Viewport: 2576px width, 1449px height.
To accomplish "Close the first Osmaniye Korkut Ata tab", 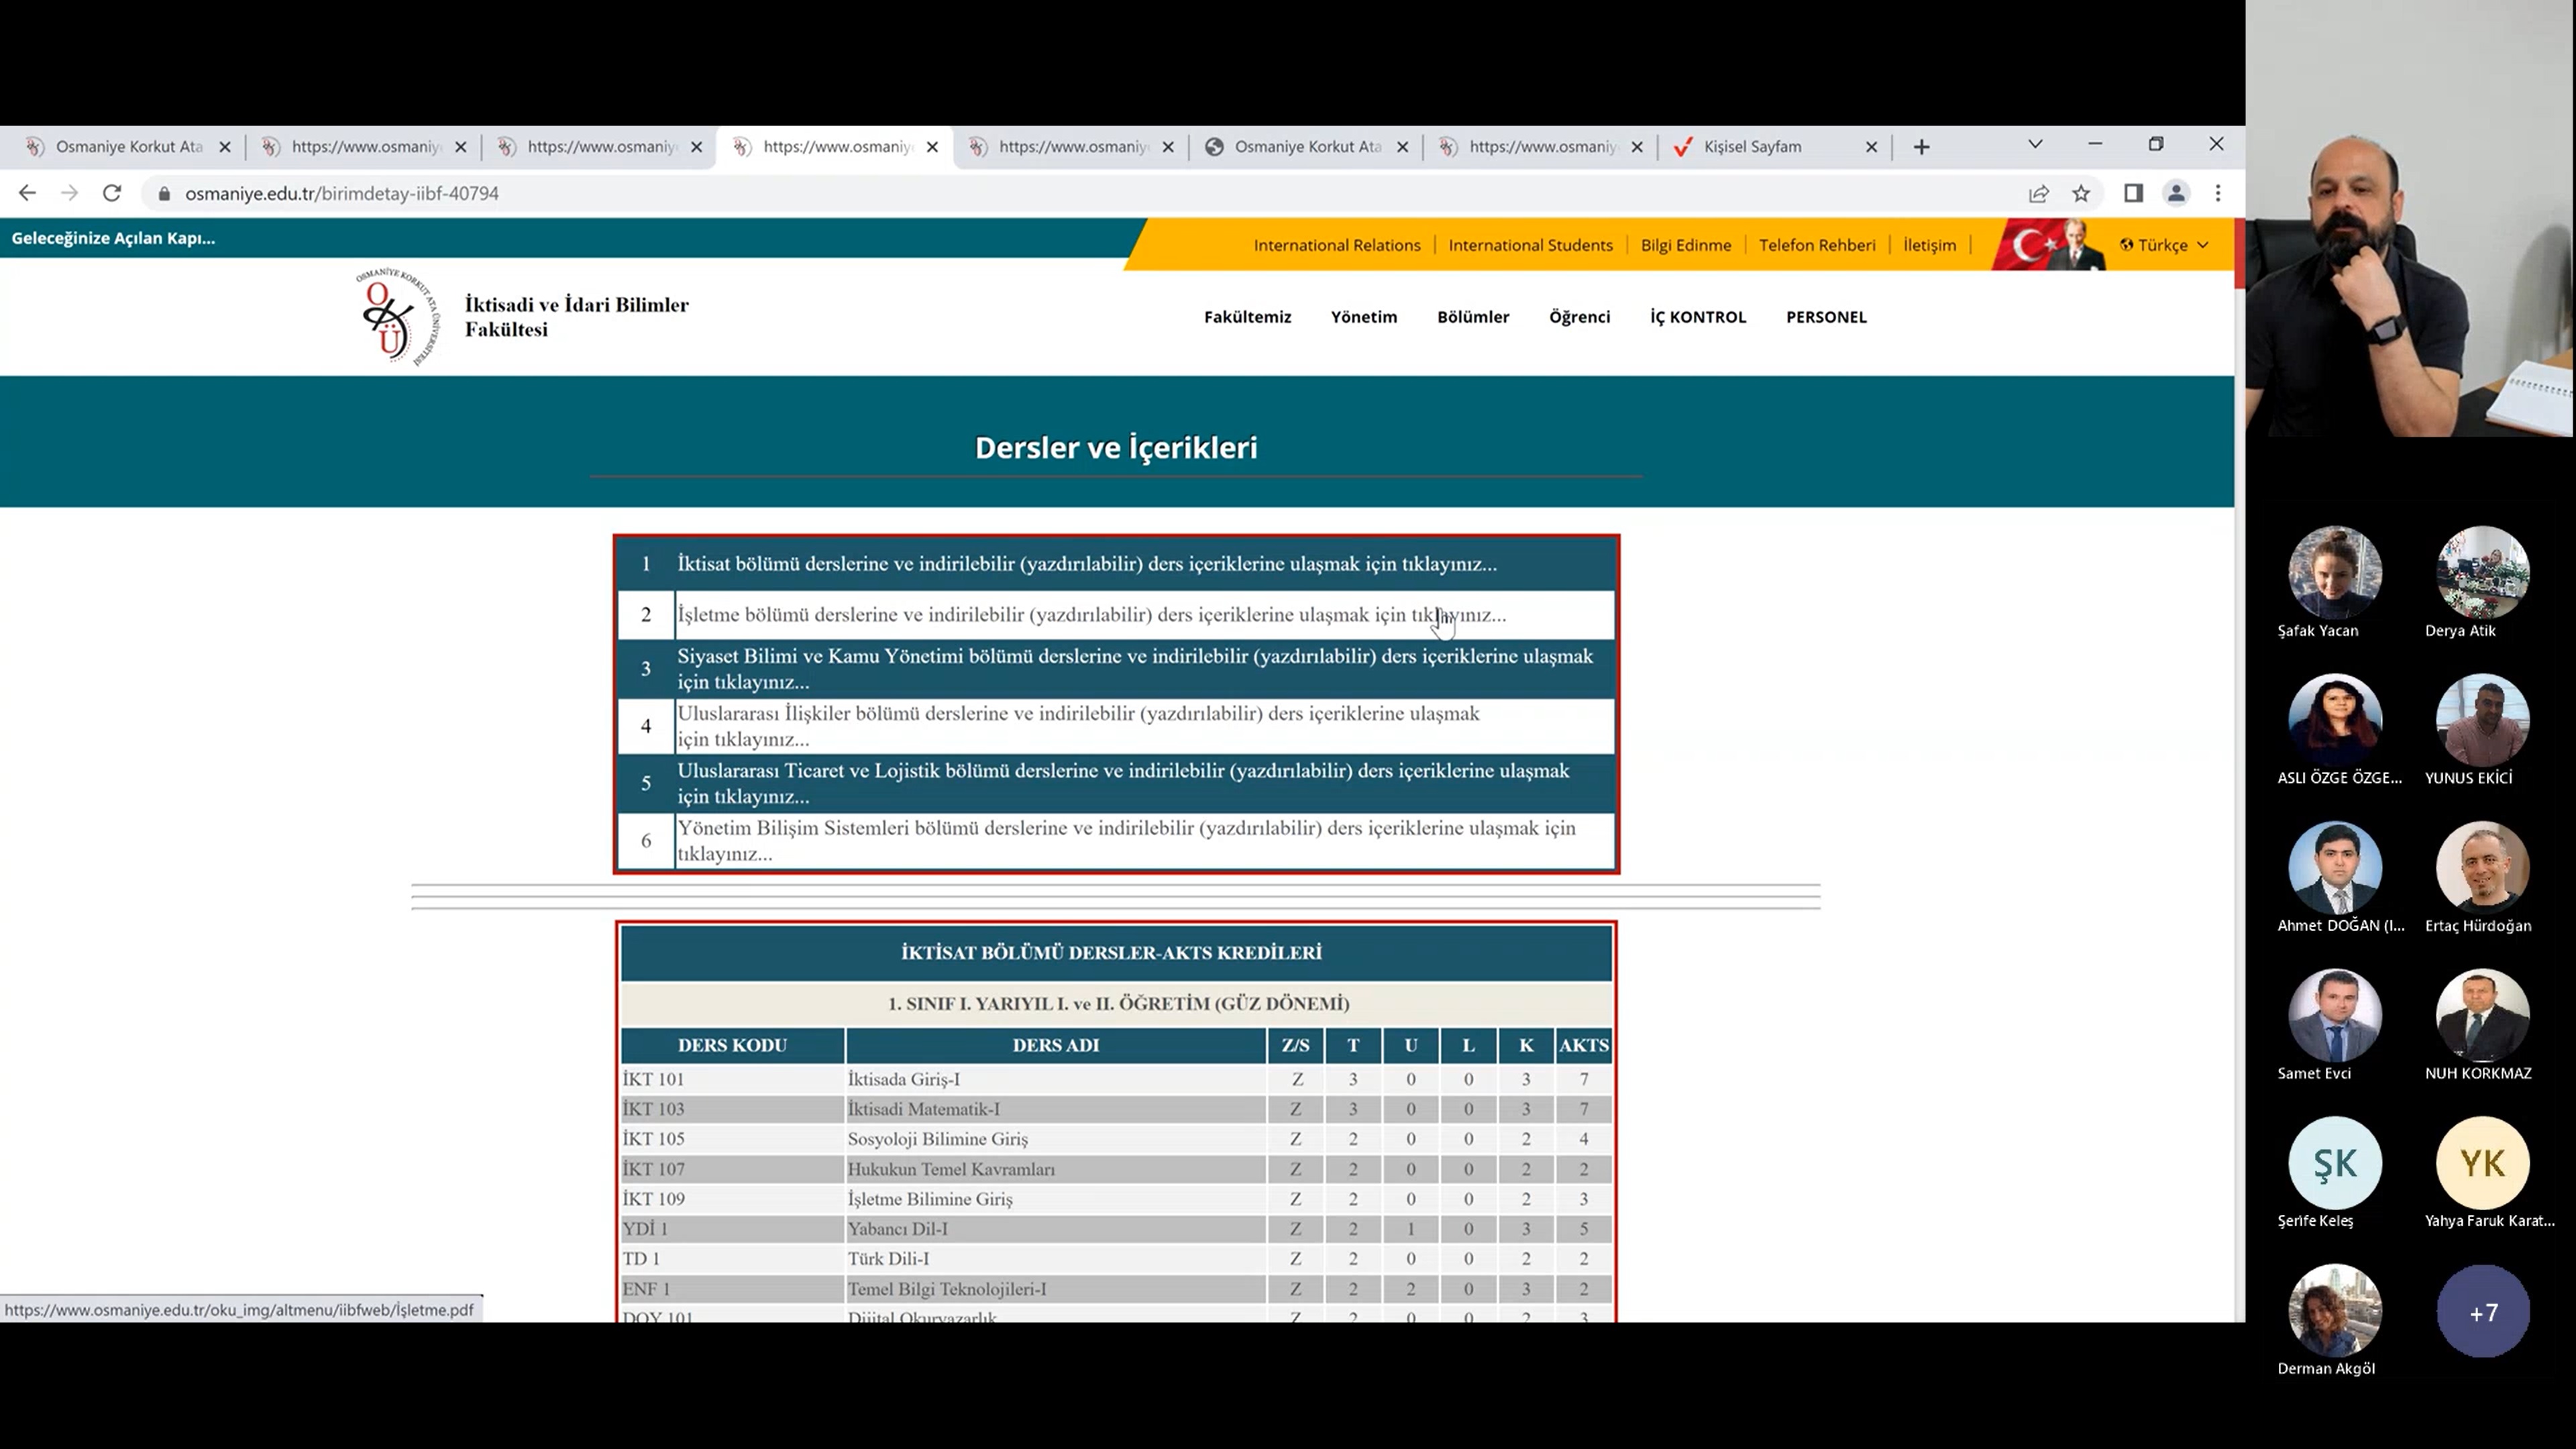I will 225,147.
